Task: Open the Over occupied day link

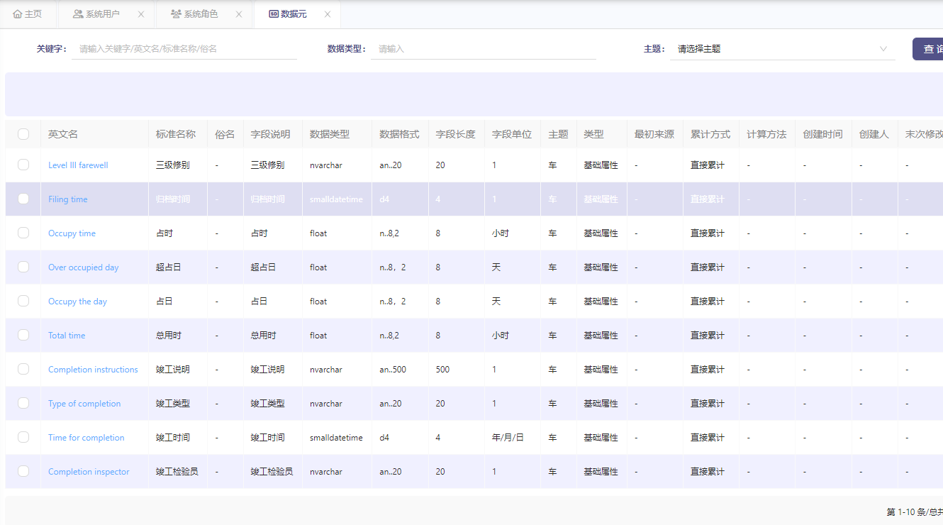Action: click(x=84, y=267)
